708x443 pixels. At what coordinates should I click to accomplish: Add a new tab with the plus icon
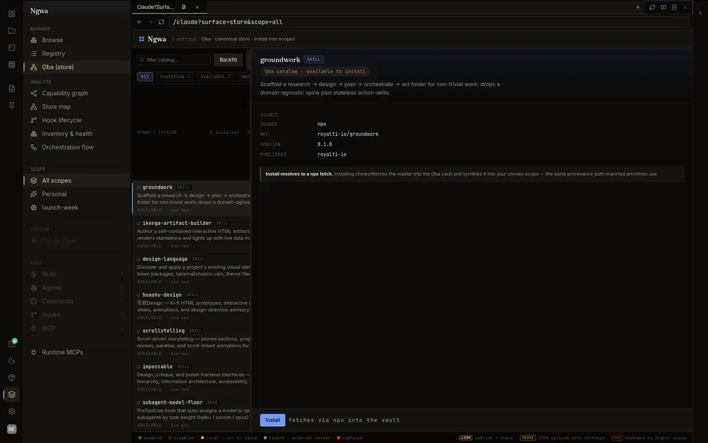638,7
